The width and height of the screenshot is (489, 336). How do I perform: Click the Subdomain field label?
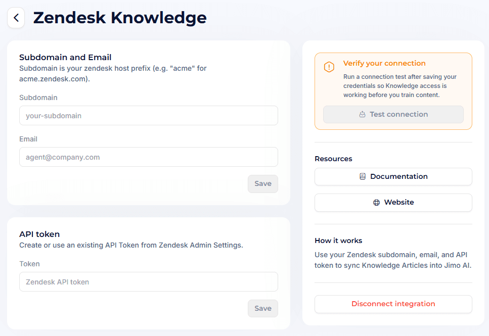pos(38,98)
